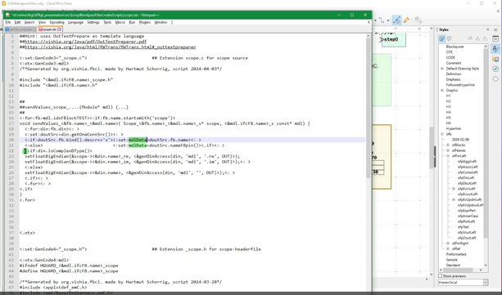This screenshot has height=295, width=502.
Task: Expand the ofBlocks style node
Action: click(x=448, y=145)
